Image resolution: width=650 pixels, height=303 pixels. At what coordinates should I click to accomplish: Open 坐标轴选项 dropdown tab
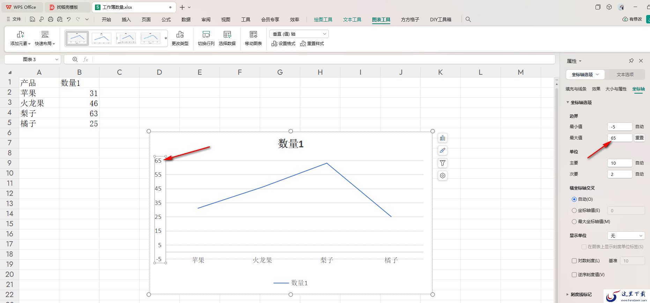[585, 74]
